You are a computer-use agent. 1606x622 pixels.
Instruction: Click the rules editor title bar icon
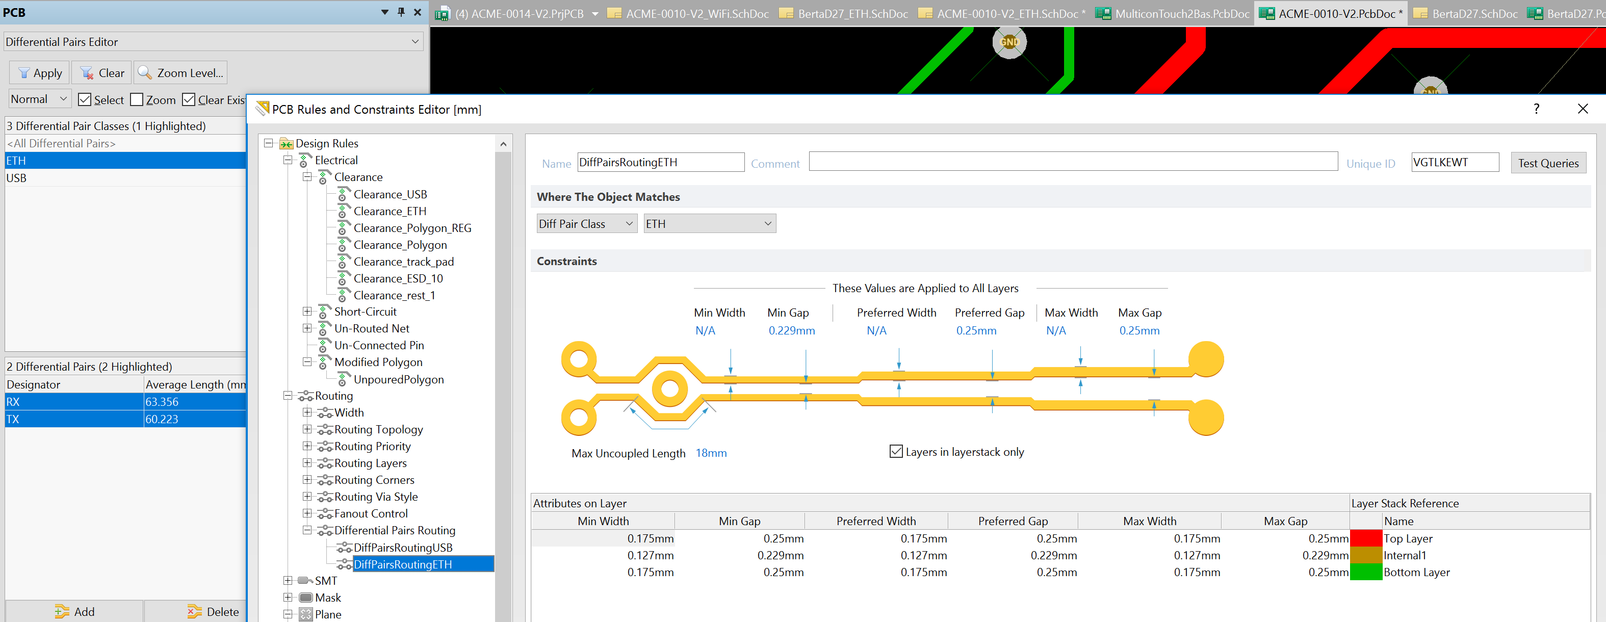point(263,109)
